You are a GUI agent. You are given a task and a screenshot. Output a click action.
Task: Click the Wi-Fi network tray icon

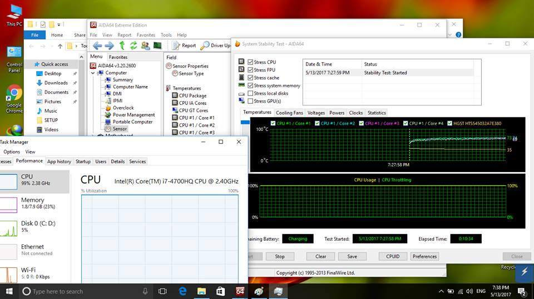[461, 291]
